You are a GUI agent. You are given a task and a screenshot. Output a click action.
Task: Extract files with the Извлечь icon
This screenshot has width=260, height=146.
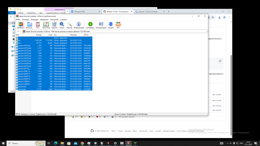(30, 25)
